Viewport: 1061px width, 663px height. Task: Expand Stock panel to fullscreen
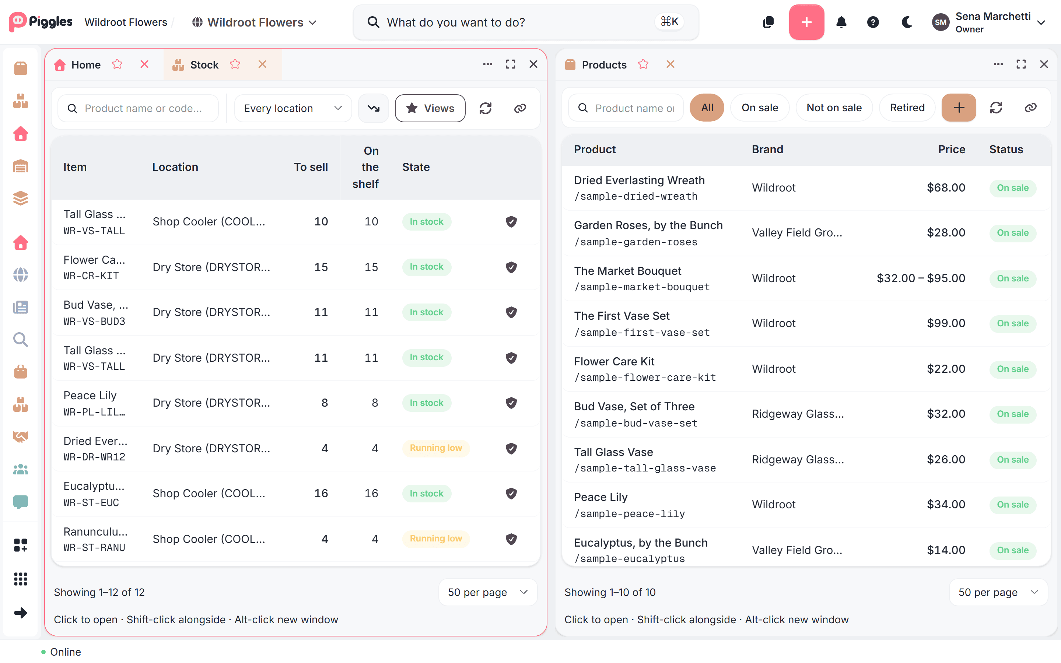[510, 64]
